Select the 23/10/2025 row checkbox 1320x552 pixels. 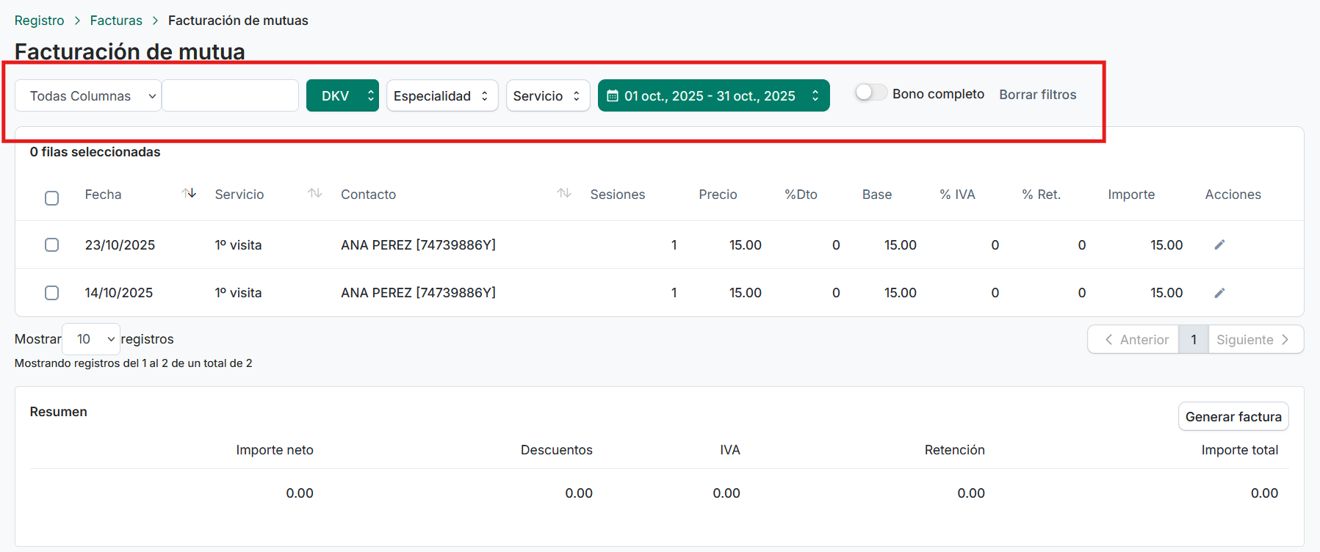[52, 245]
